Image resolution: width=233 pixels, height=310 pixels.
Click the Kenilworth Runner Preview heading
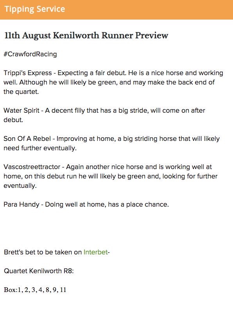point(86,35)
